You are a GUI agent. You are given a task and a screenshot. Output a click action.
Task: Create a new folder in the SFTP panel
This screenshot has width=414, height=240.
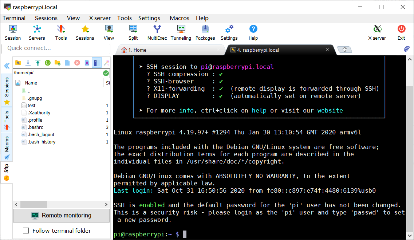click(57, 63)
